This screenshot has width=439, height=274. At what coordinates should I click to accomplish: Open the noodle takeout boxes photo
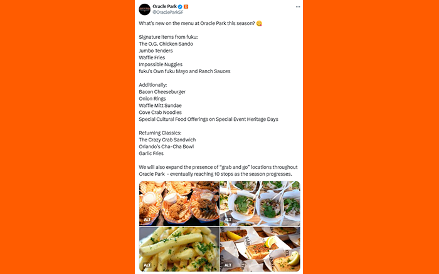(x=260, y=203)
